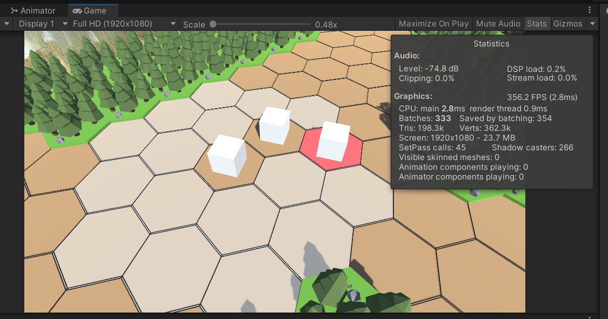The height and width of the screenshot is (319, 608).
Task: Toggle the Stats overlay button
Action: pos(537,24)
